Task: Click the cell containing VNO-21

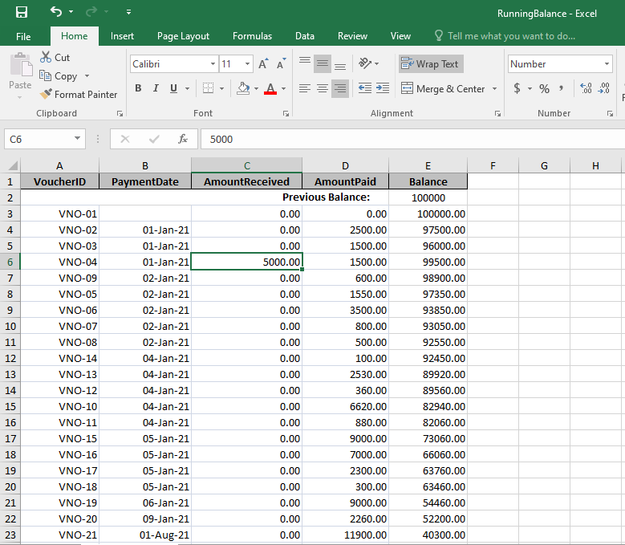Action: (x=60, y=535)
